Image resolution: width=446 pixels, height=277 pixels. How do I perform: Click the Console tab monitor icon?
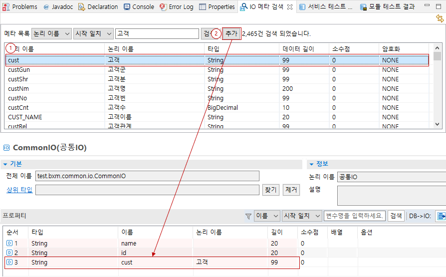127,7
